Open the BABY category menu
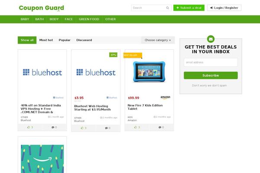This screenshot has width=260, height=173. [25, 19]
